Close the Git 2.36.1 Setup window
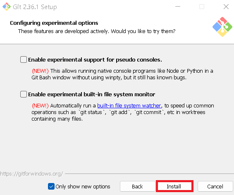The height and width of the screenshot is (195, 234). pos(226,7)
